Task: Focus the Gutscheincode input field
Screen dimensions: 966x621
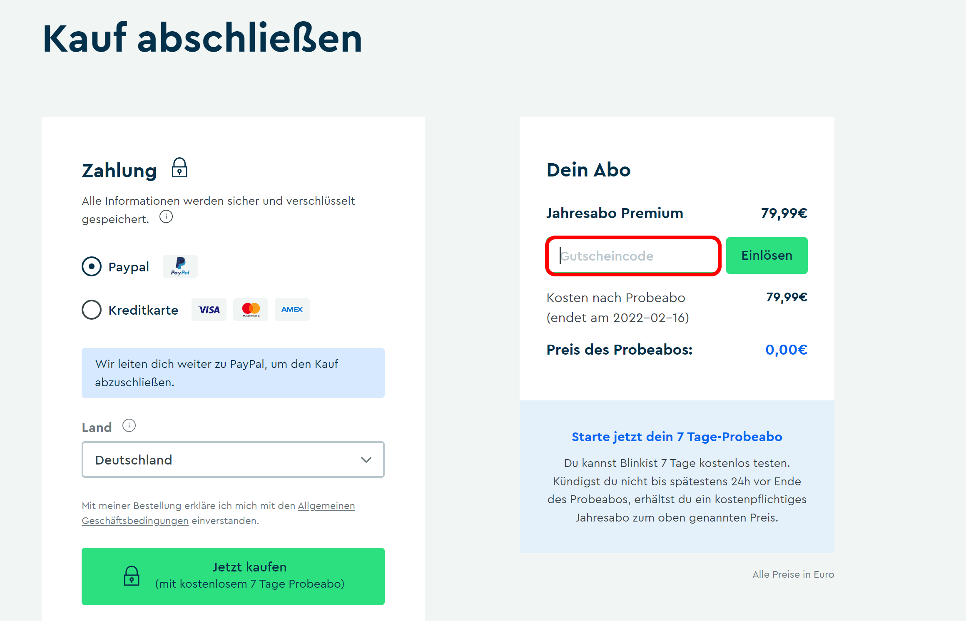Action: [x=633, y=256]
